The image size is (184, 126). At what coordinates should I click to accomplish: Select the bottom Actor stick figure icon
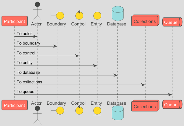point(37,115)
